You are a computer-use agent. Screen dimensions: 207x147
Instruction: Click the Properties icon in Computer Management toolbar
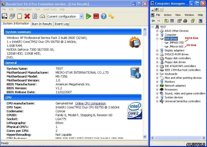180,21
